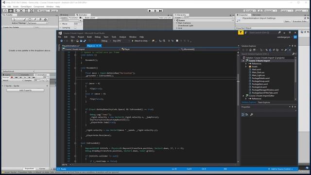Select Unity's Rotate tool
The height and width of the screenshot is (175, 311).
pyautogui.click(x=16, y=11)
